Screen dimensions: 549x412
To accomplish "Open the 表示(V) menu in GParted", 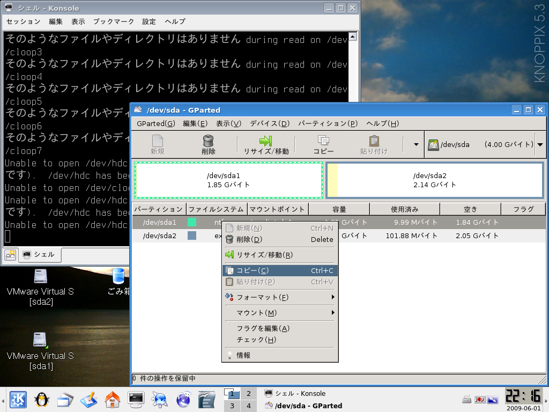I will [x=228, y=124].
